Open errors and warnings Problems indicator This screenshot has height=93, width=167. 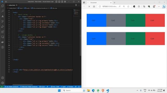42,87
